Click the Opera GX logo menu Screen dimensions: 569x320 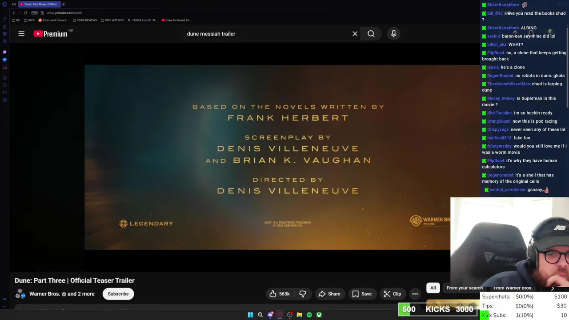pyautogui.click(x=4, y=4)
